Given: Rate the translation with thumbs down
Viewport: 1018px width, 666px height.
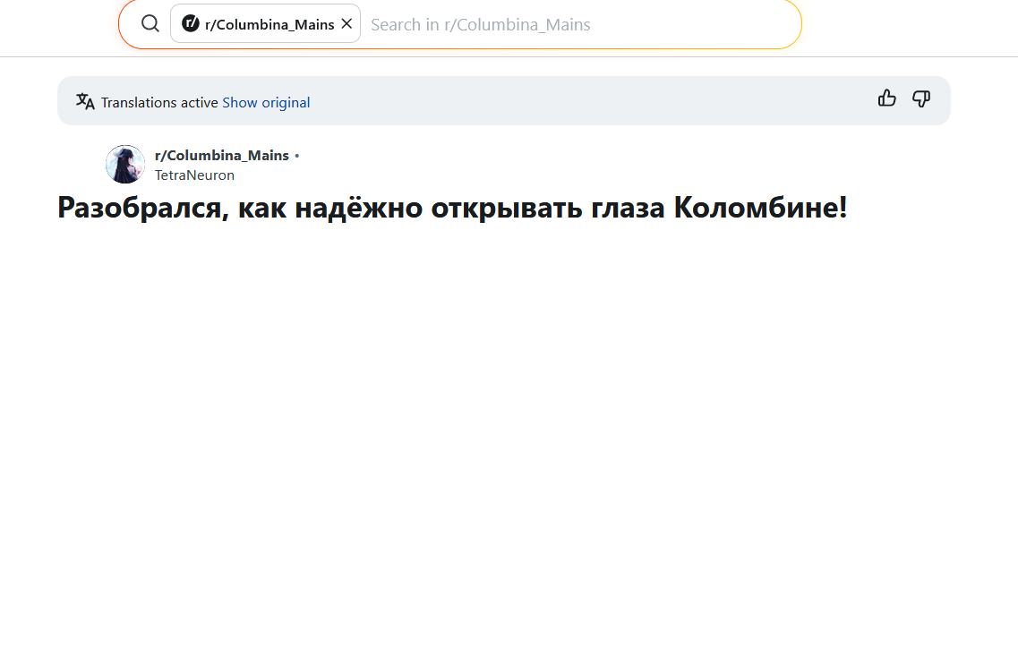Looking at the screenshot, I should (x=921, y=98).
